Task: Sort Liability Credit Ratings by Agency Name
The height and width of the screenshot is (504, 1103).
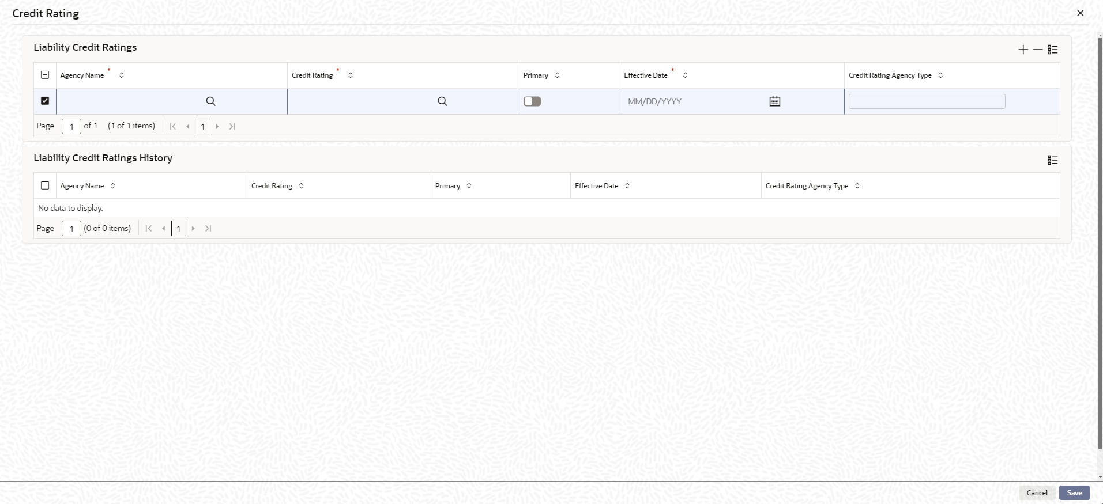Action: point(121,75)
